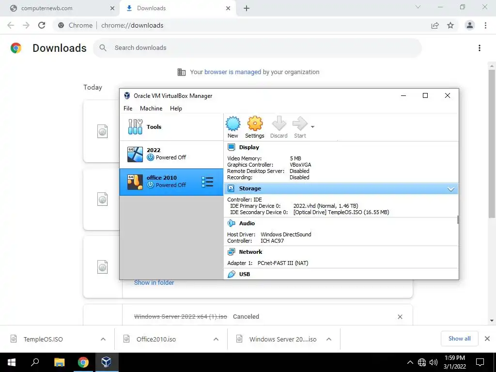496x372 pixels.
Task: Expand Office2010.iso download options chevron
Action: coord(216,339)
